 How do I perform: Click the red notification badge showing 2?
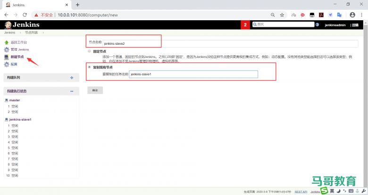(x=245, y=25)
